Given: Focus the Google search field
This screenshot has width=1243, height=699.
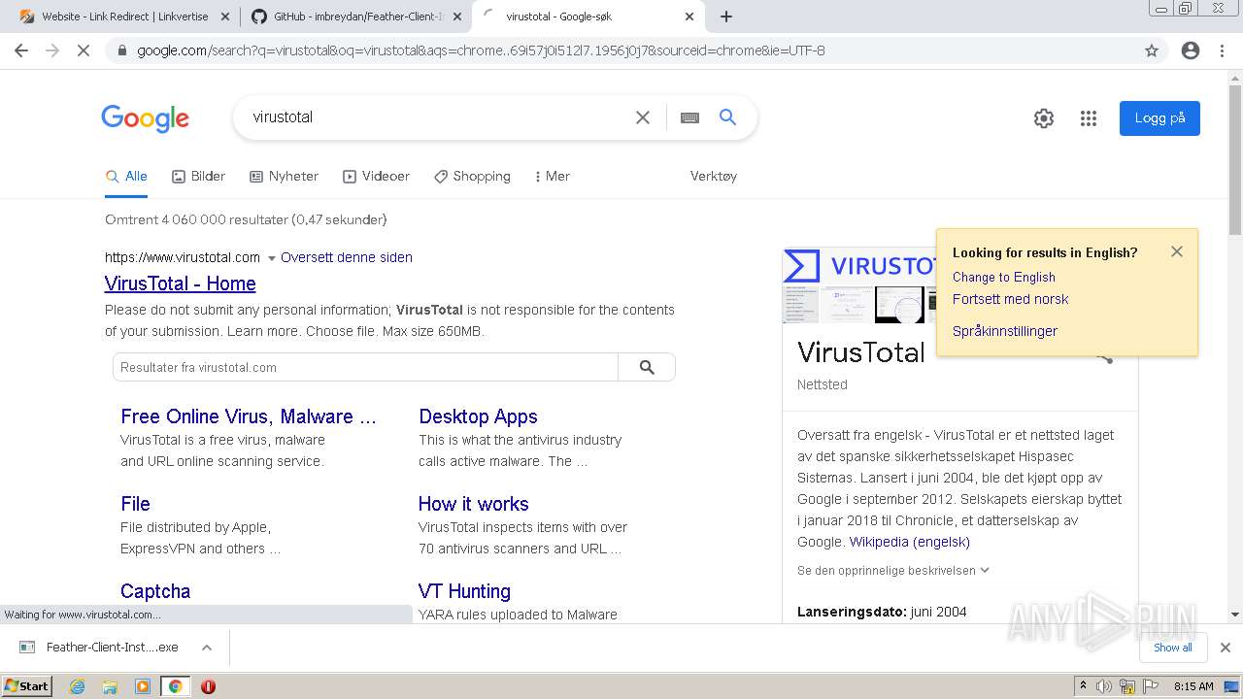Looking at the screenshot, I should coord(437,117).
